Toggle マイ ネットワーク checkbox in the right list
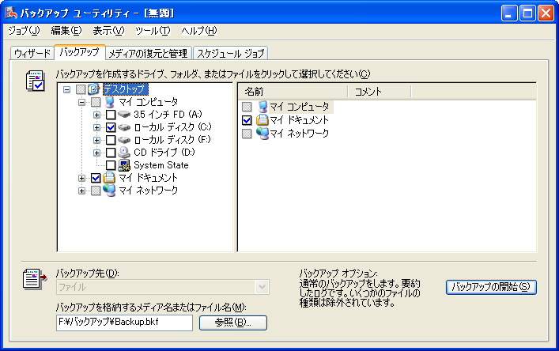 [247, 134]
